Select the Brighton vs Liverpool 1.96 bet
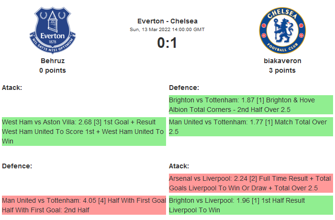 click(x=250, y=205)
